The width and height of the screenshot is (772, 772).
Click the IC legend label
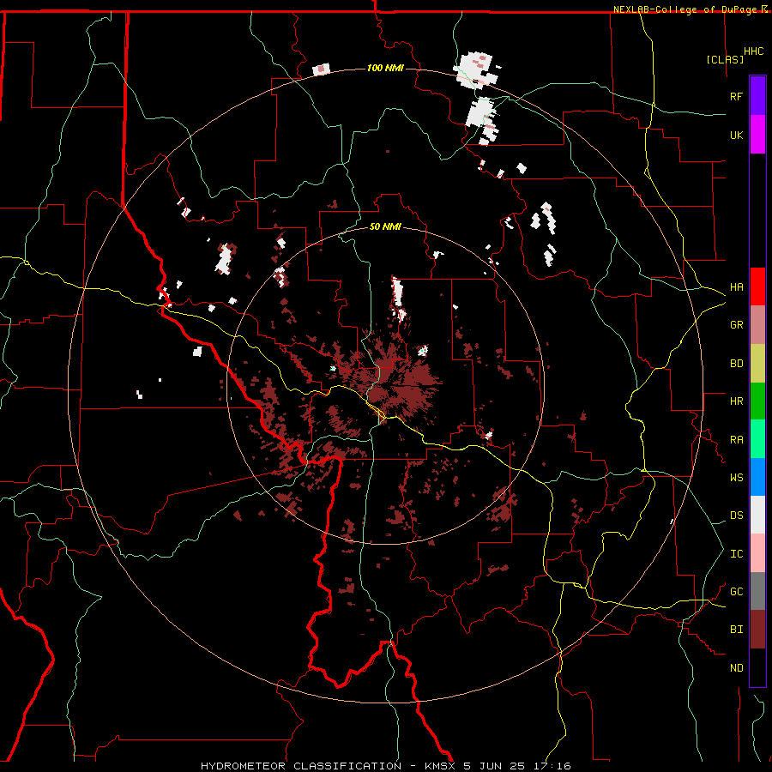[736, 554]
